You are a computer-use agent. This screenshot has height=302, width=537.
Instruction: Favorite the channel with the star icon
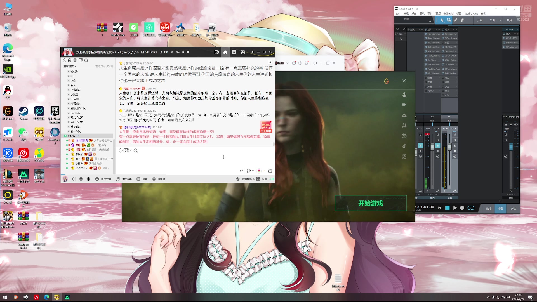coord(172,52)
